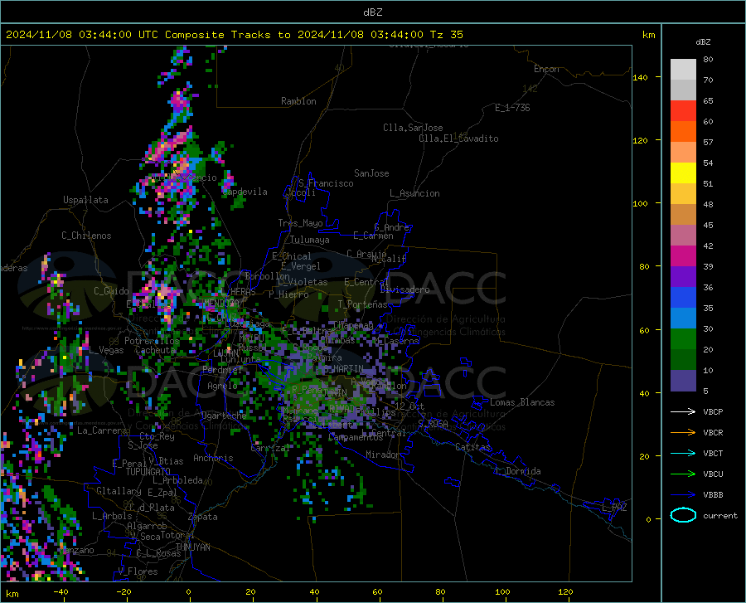Click the 'VBCU' legend label
This screenshot has width=746, height=603.
[x=713, y=474]
